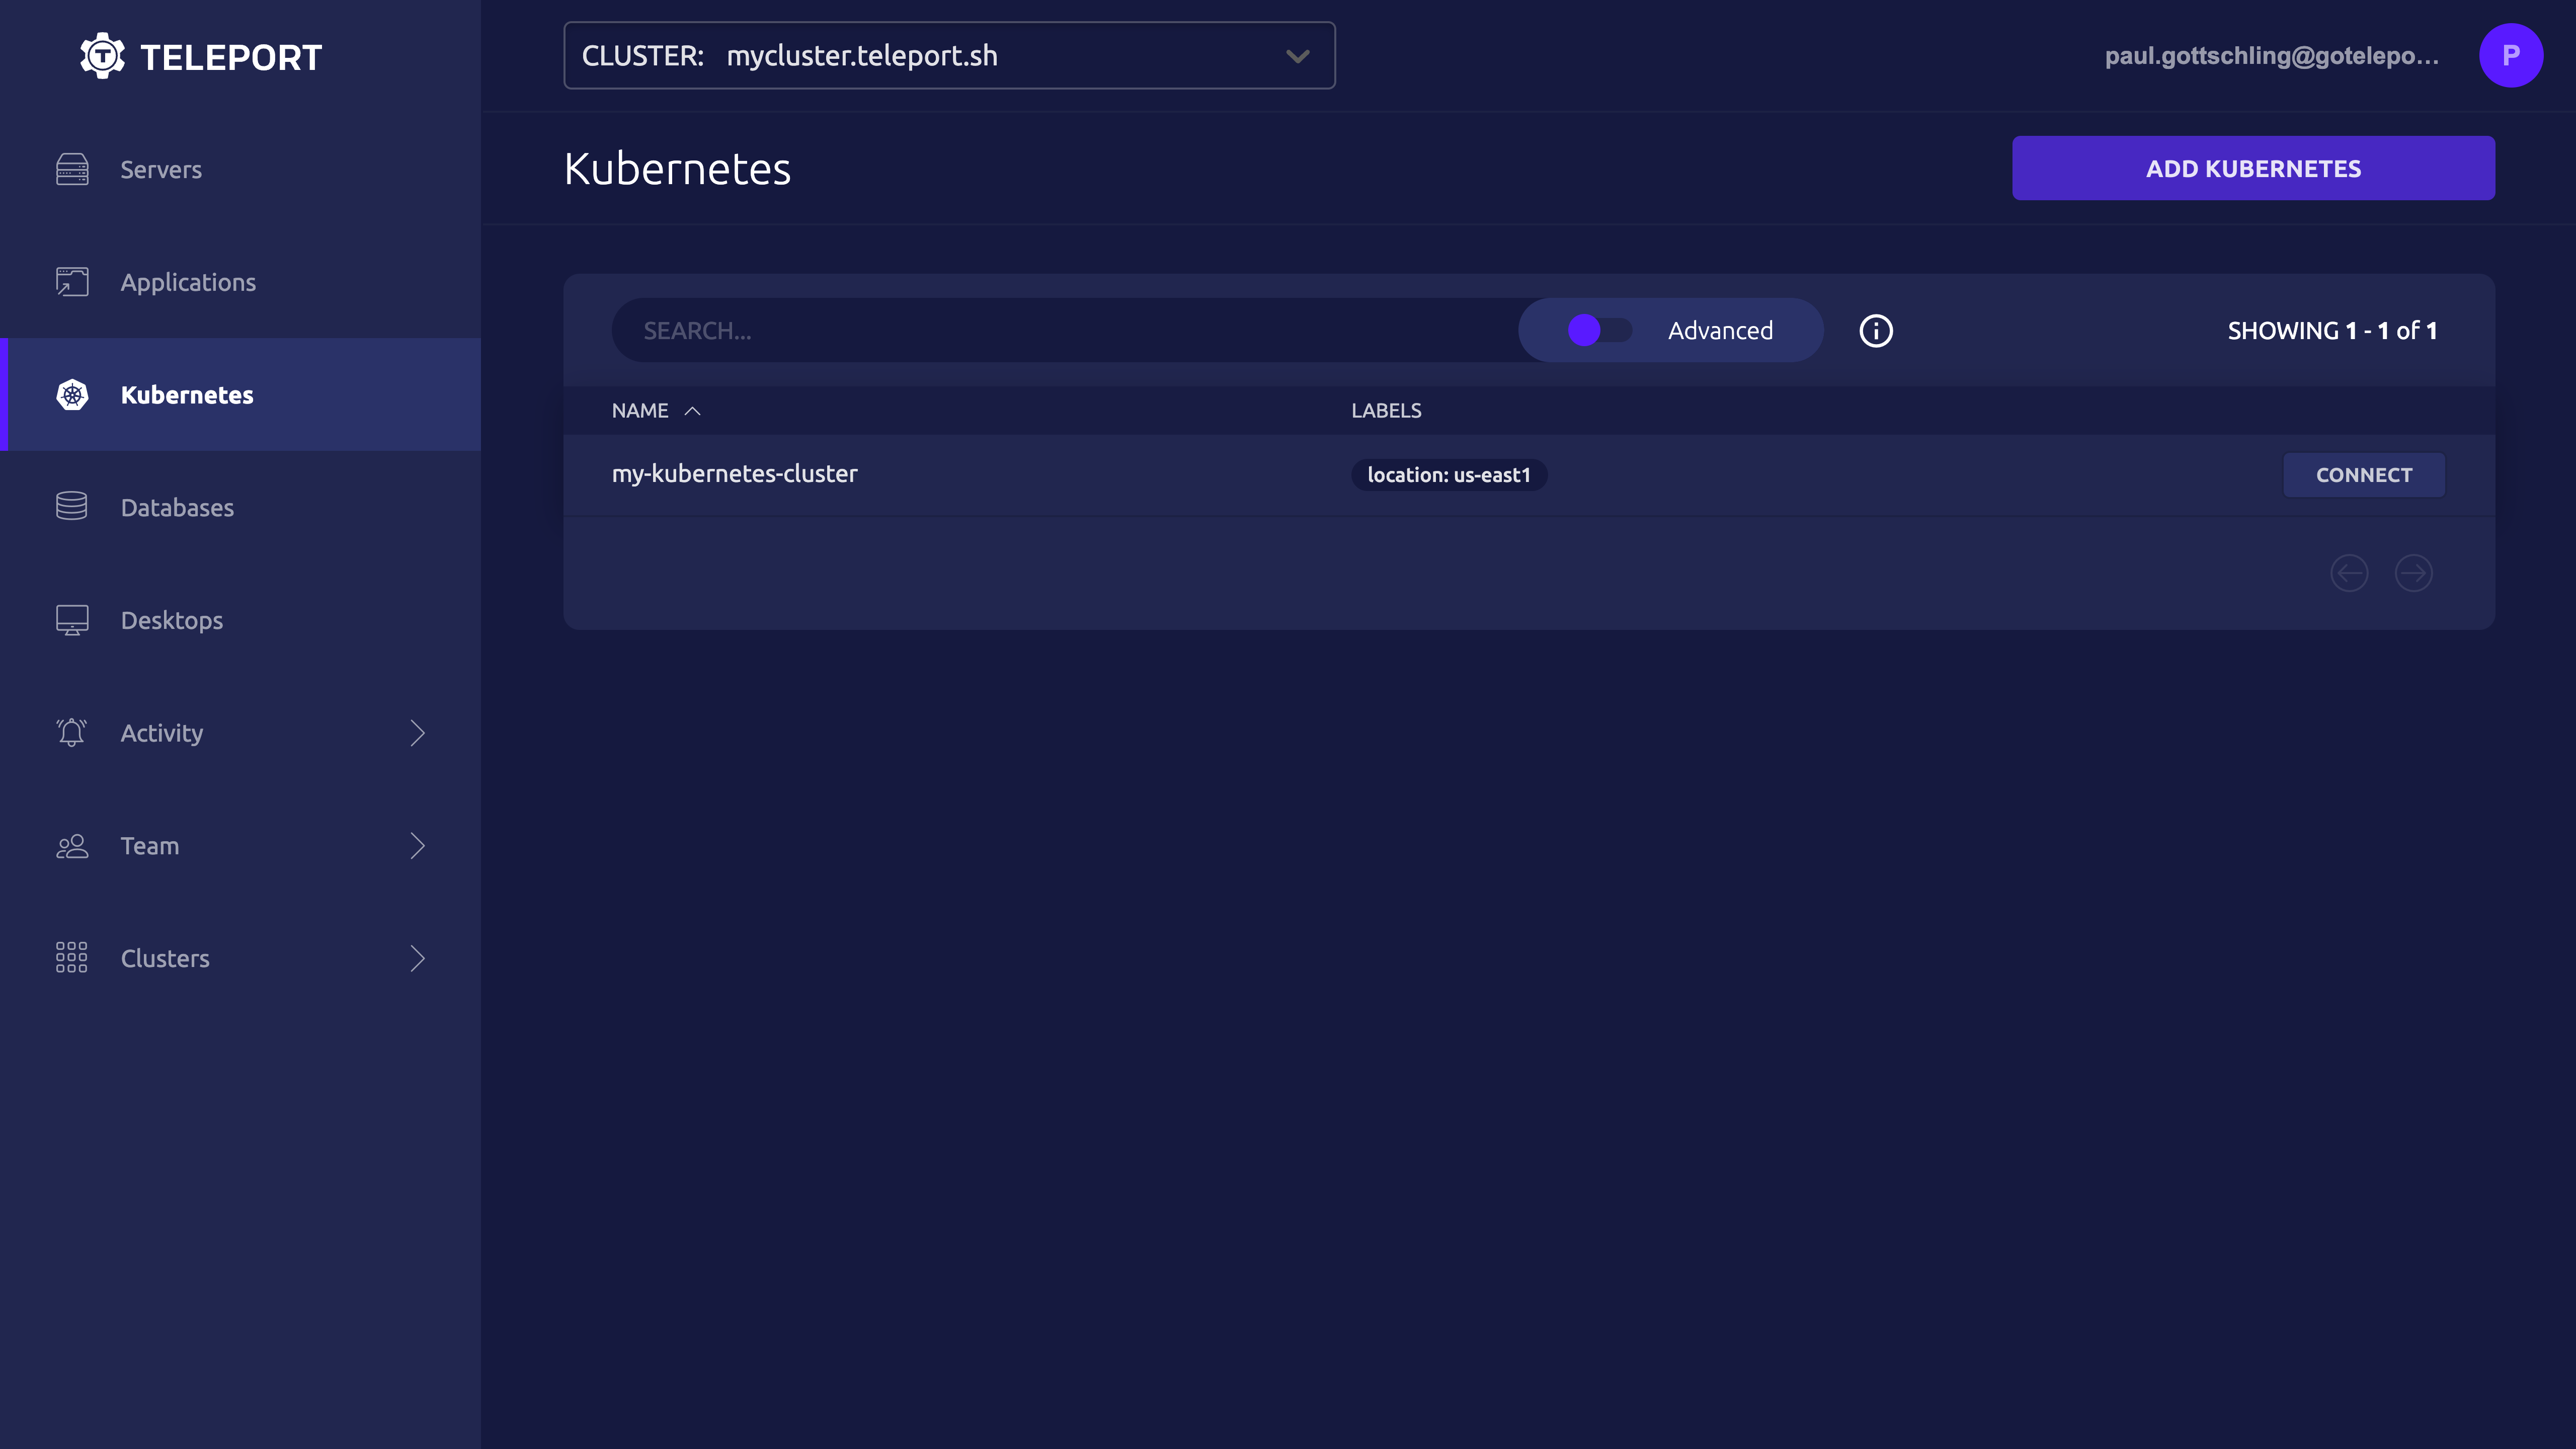
Task: Select the Servers sidebar icon
Action: 71,168
